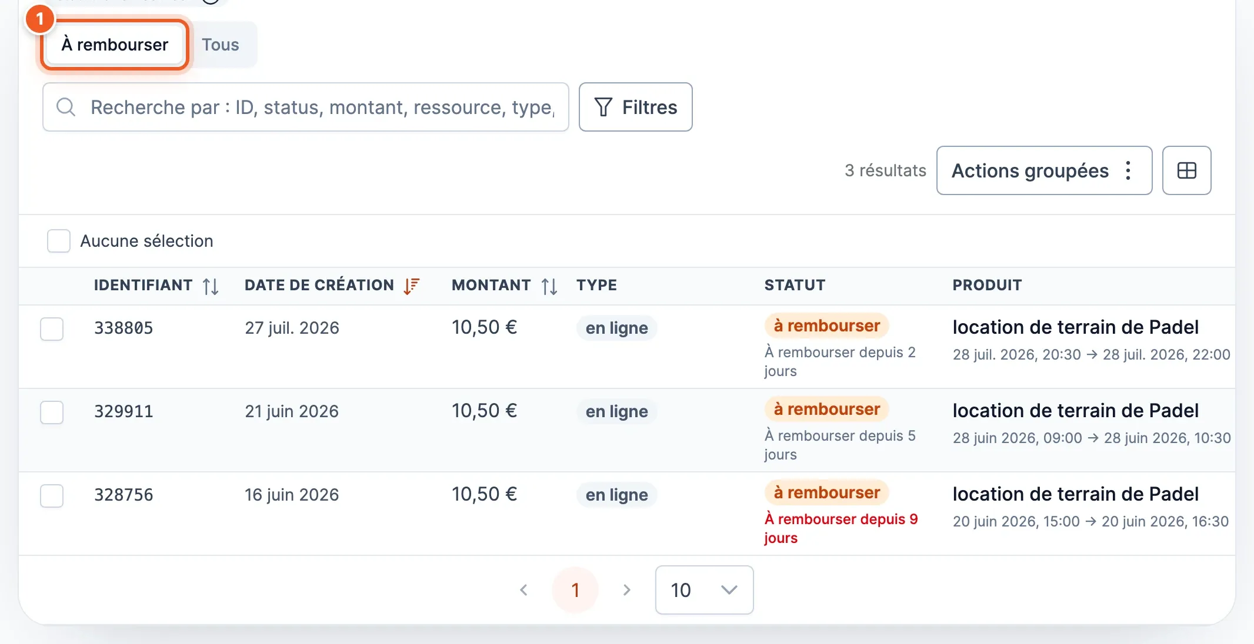Click the à rembourser badge for 329911

click(x=826, y=409)
